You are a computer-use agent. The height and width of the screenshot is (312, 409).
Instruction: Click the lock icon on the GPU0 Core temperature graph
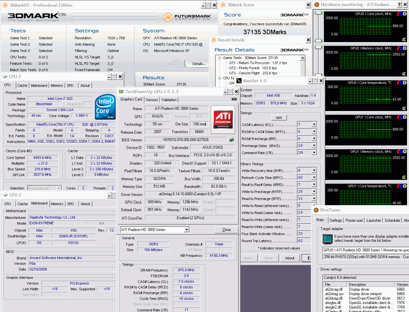click(404, 108)
